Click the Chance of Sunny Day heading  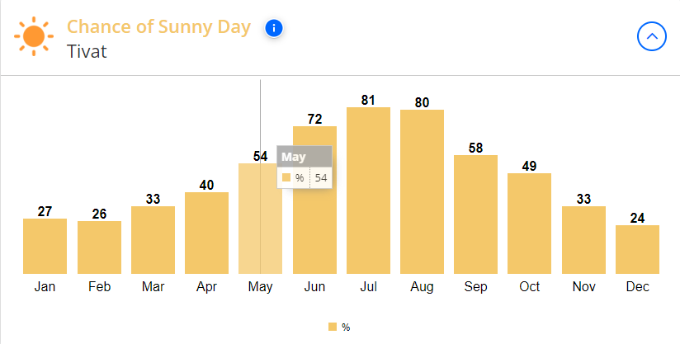(x=158, y=27)
